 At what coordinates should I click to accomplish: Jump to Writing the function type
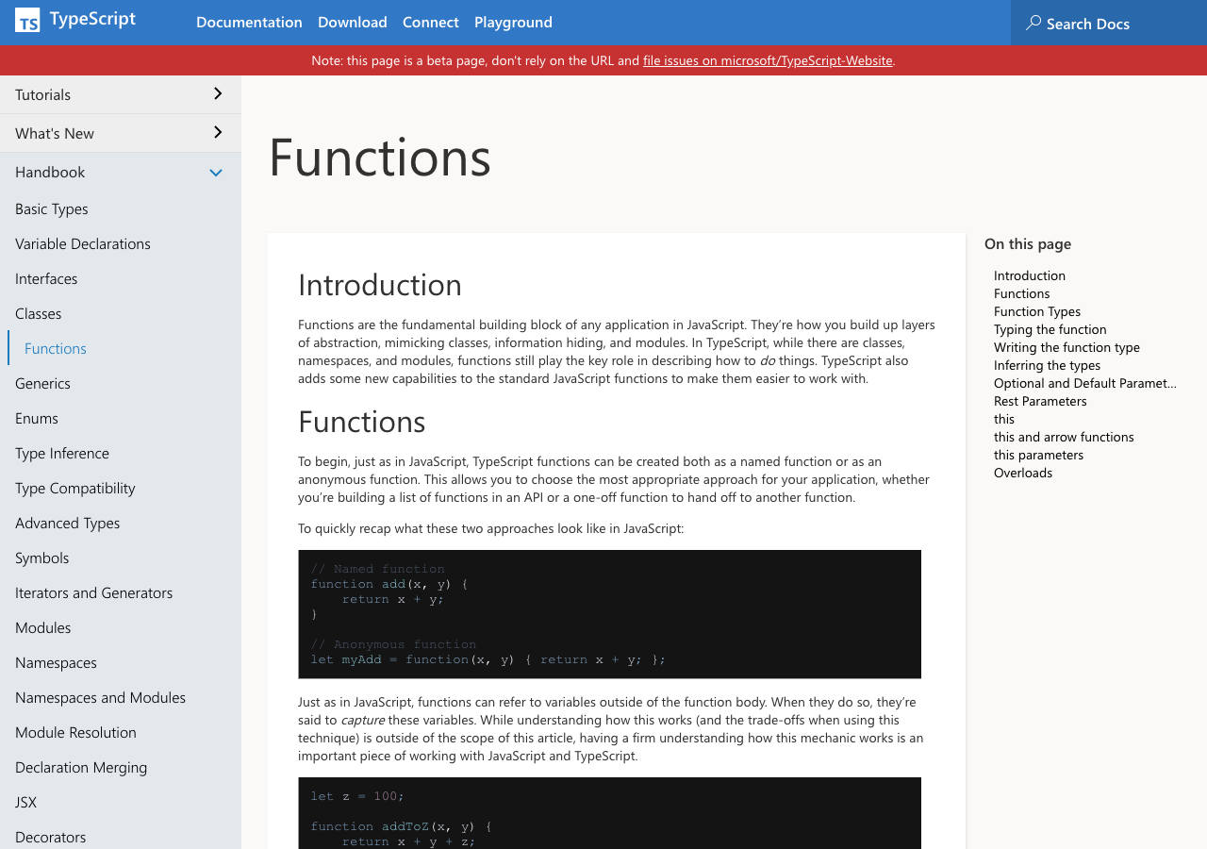(x=1067, y=347)
